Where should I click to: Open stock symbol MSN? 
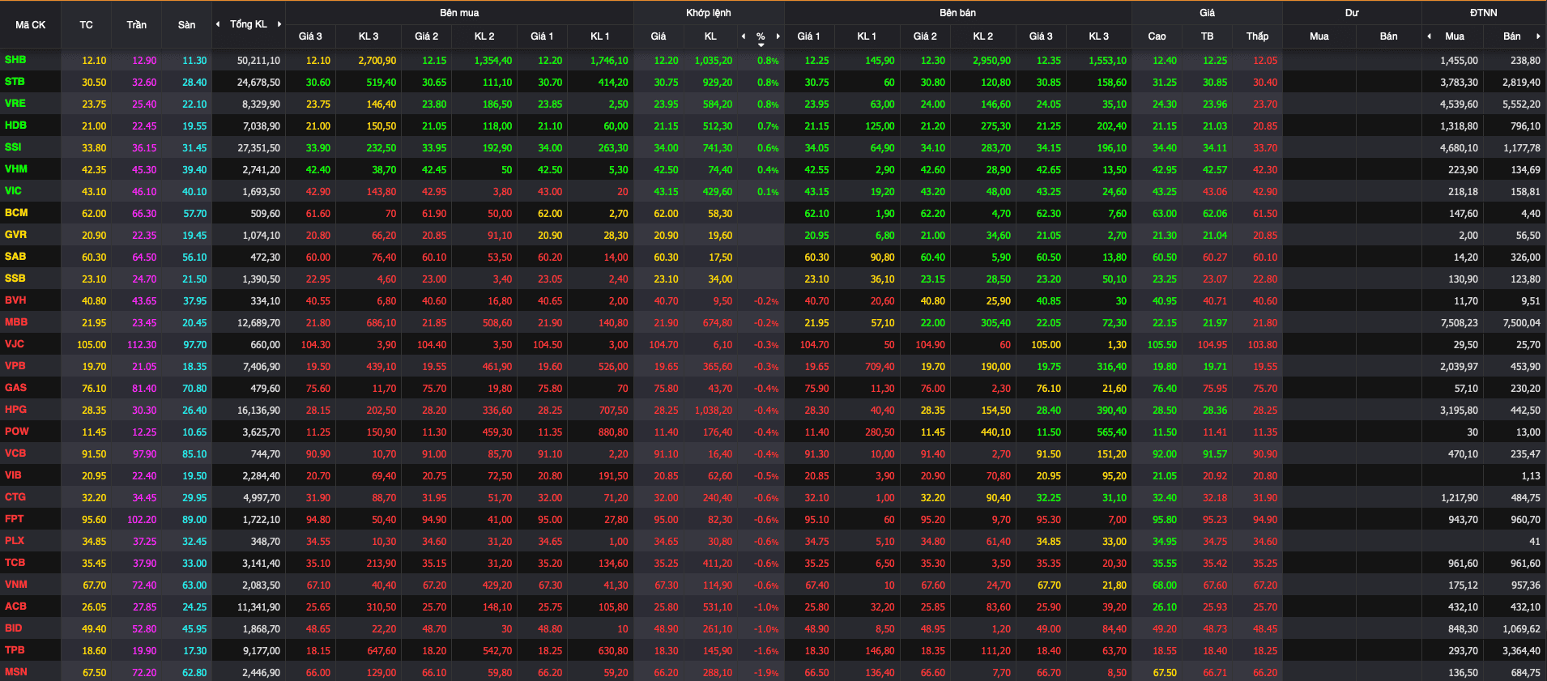point(15,672)
